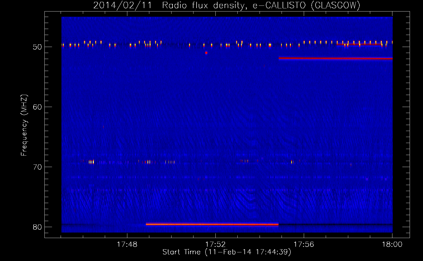Screen dimensions: 423x261
Task: Click the "Start Time (11-Feb-14 17:44:39)" axis label
Action: 227,252
